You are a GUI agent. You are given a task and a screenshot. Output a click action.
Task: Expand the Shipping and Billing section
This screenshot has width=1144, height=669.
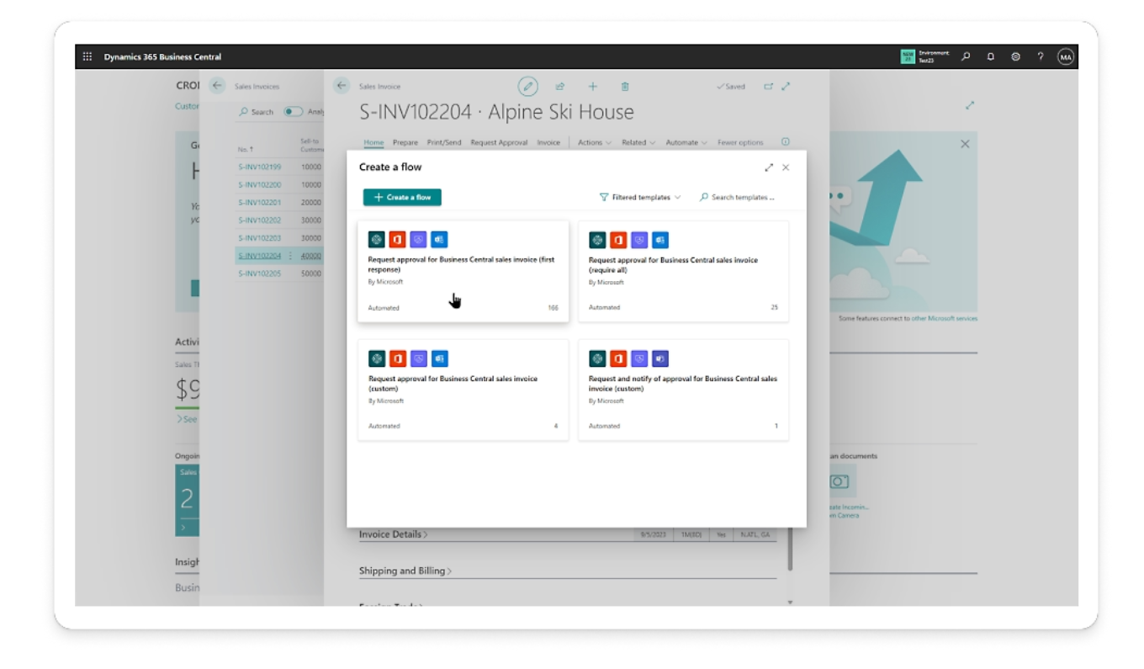point(405,571)
